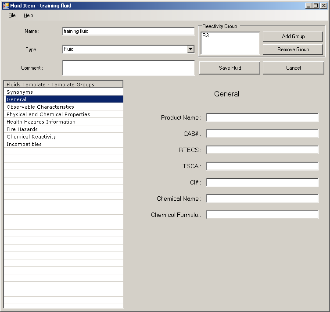Cancel editing the fluid item
This screenshot has width=330, height=312.
coord(293,68)
